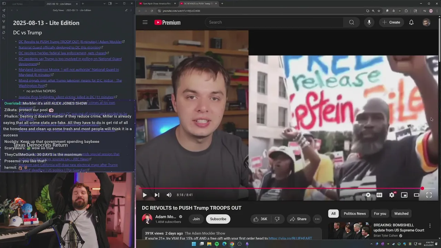Add a new tab in notes app
Image resolution: width=441 pixels, height=248 pixels.
pyautogui.click(x=83, y=4)
